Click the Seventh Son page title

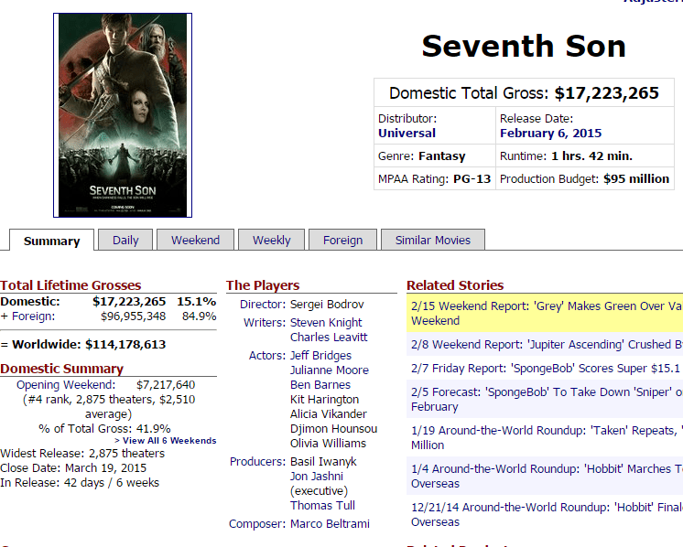(x=524, y=46)
